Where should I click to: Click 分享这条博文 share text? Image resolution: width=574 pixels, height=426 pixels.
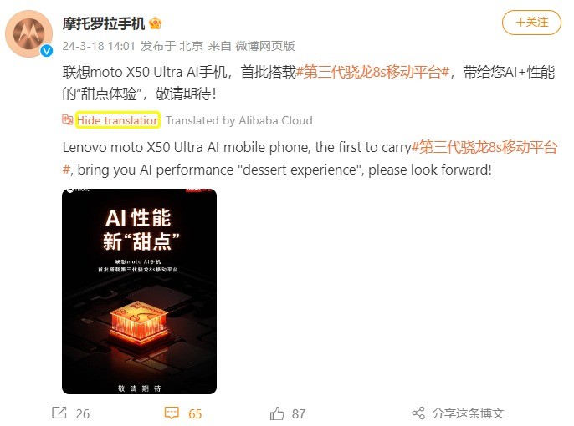coord(468,413)
